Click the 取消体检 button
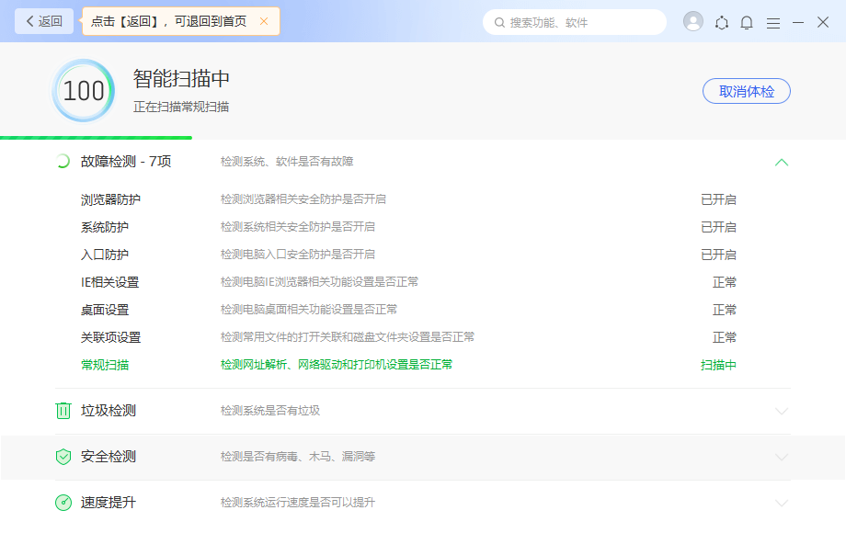 746,91
